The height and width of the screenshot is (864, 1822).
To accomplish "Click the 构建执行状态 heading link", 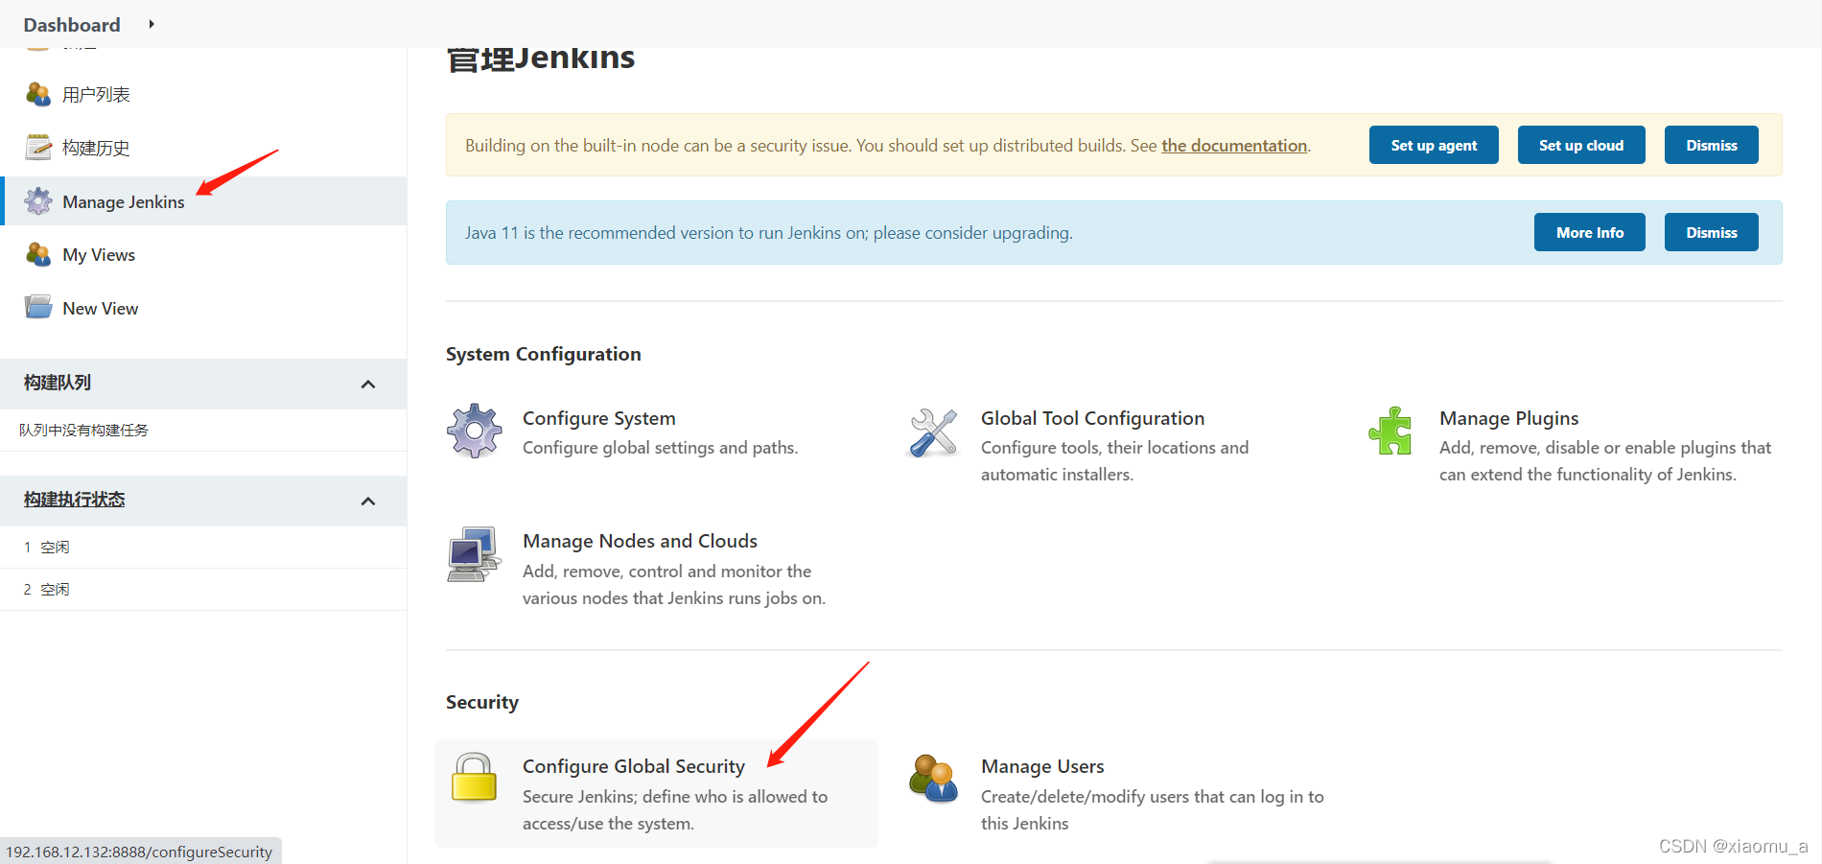I will pos(75,500).
